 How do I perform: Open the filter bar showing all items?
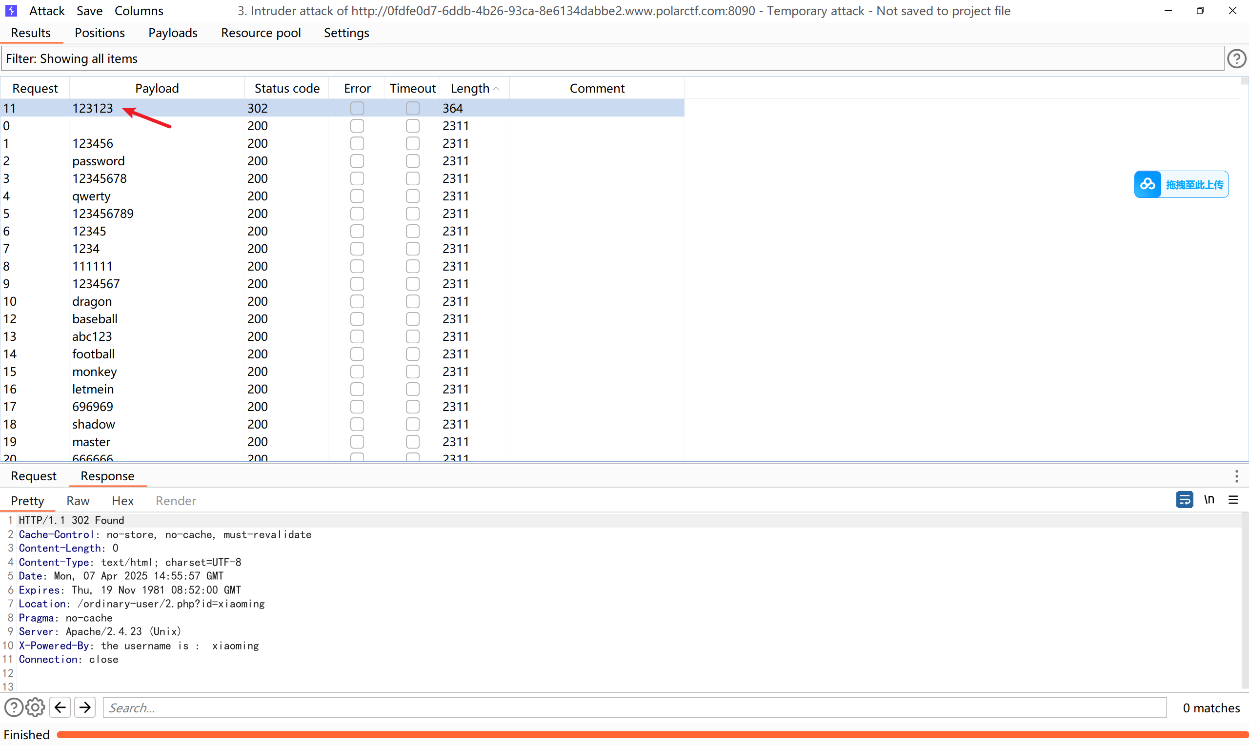612,59
